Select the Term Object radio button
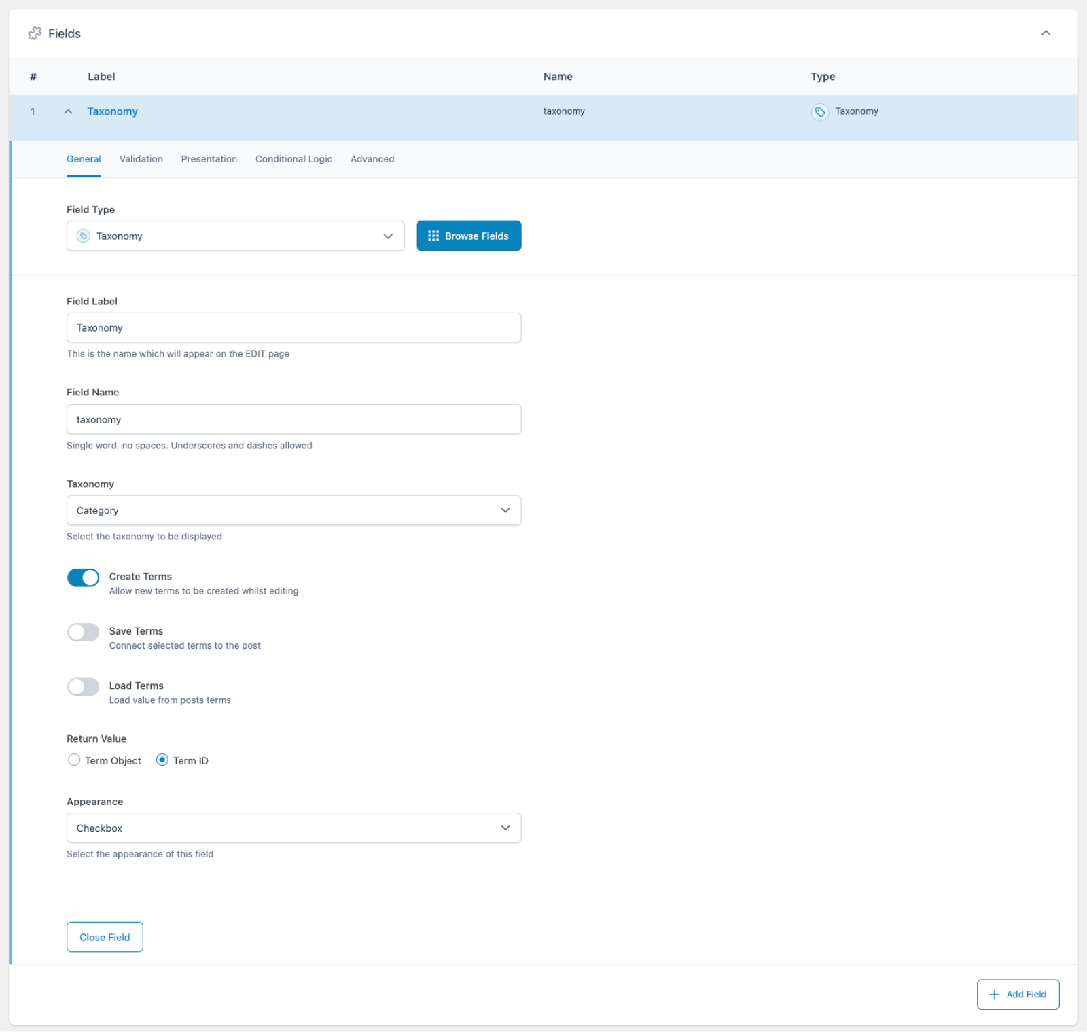The height and width of the screenshot is (1032, 1087). [74, 760]
